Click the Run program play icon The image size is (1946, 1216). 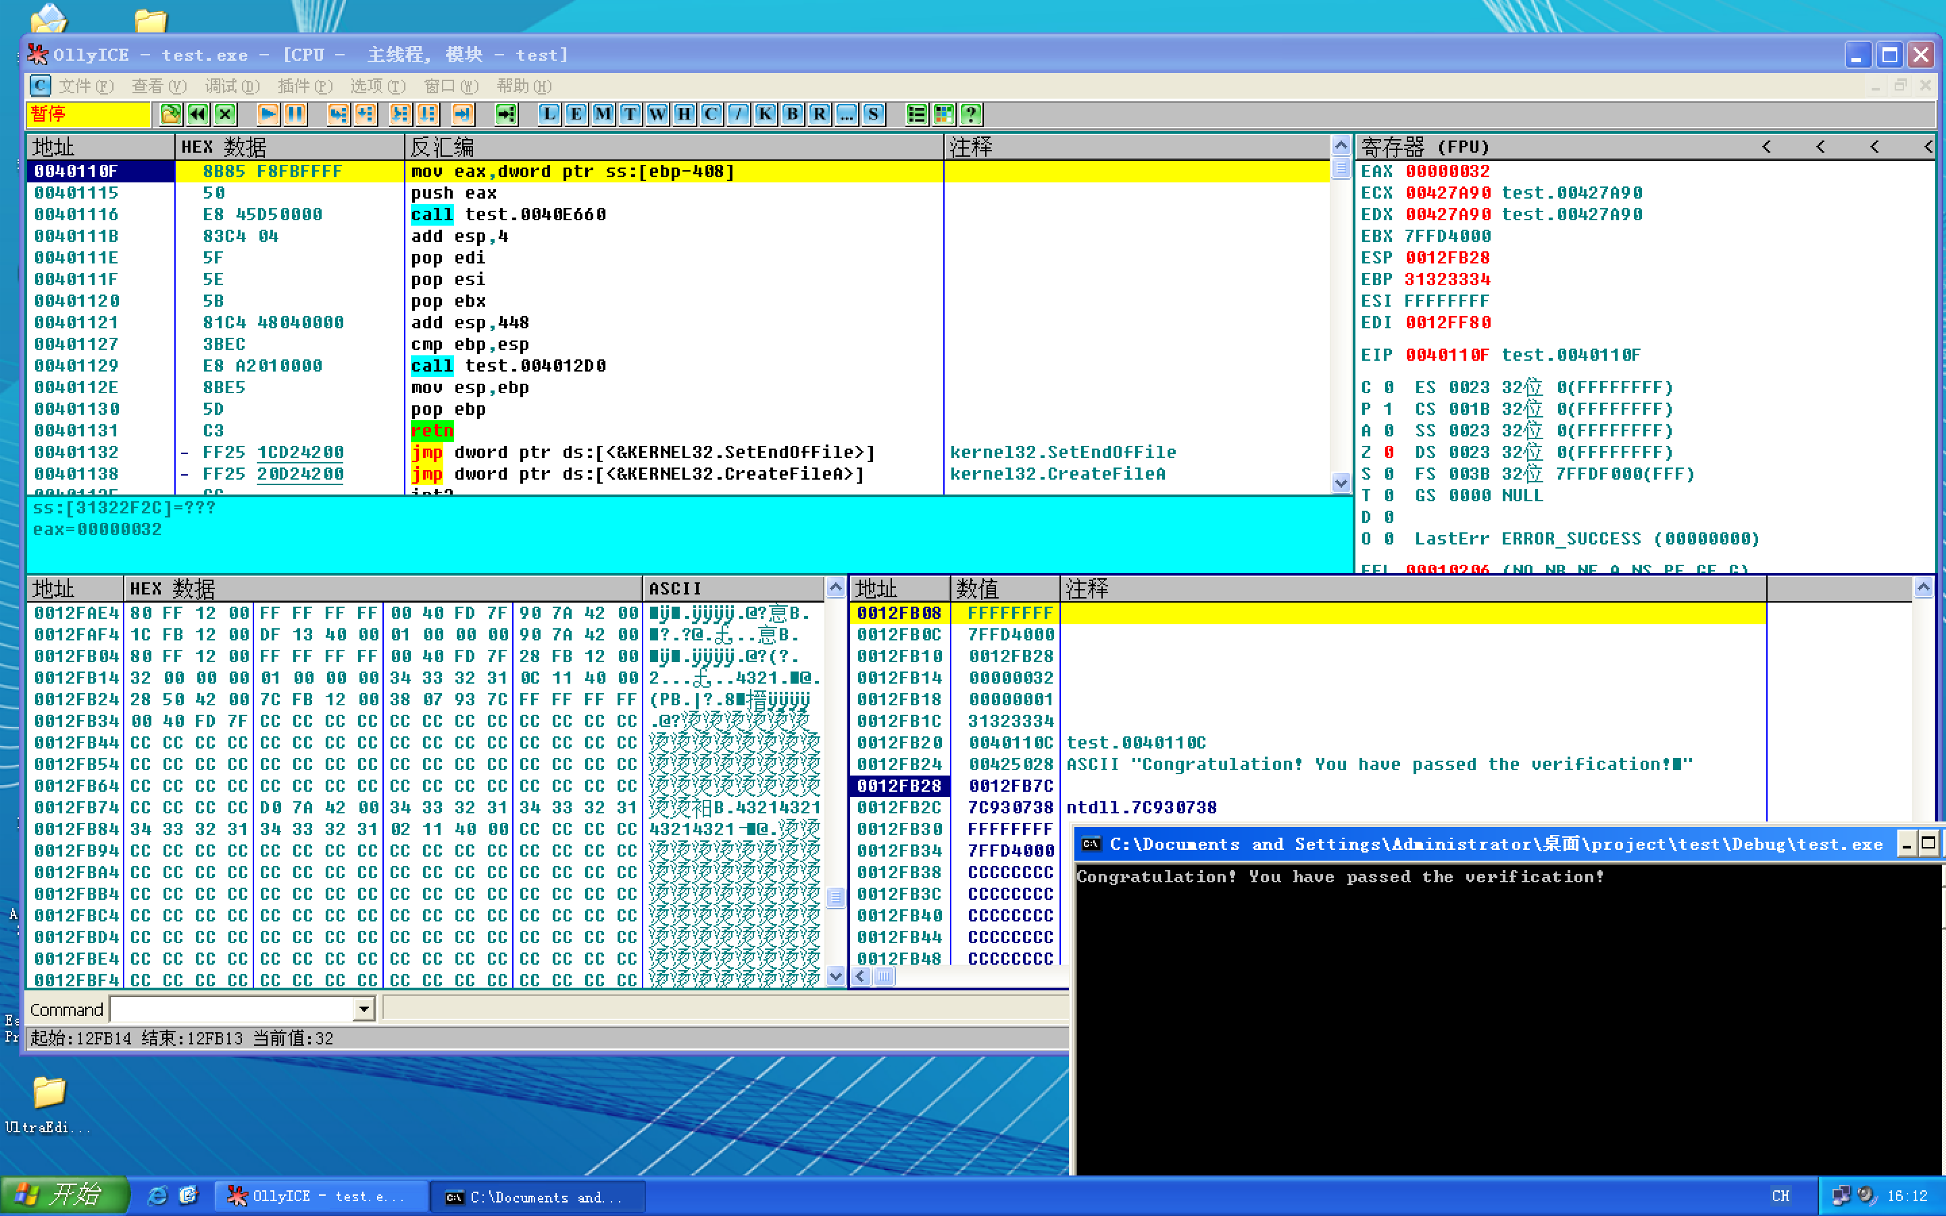[x=268, y=114]
